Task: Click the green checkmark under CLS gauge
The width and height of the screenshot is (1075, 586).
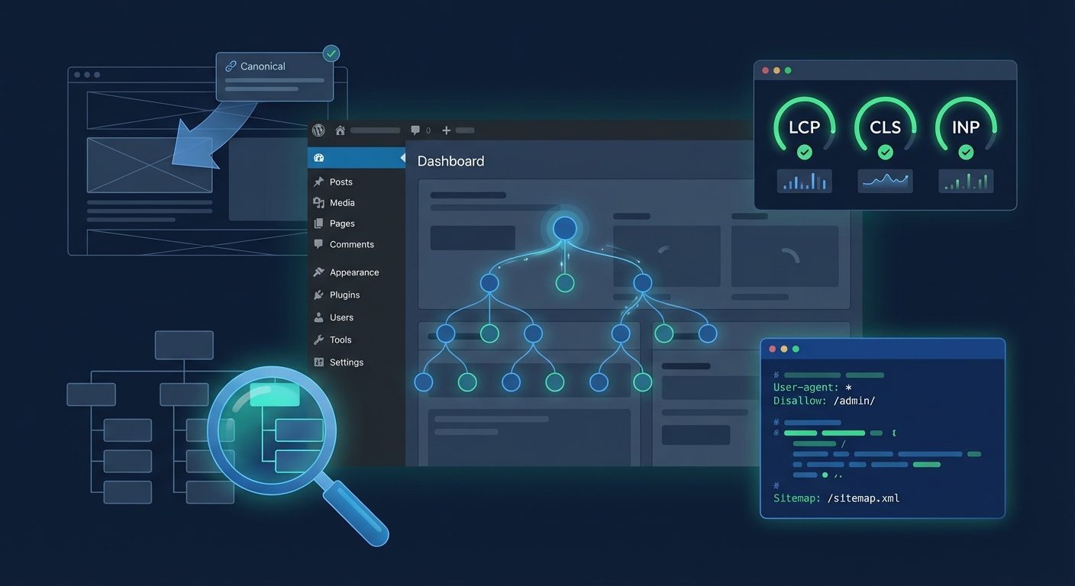Action: point(885,152)
